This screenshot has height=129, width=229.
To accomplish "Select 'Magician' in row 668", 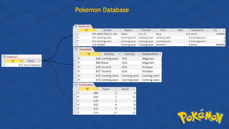I will tap(152, 58).
